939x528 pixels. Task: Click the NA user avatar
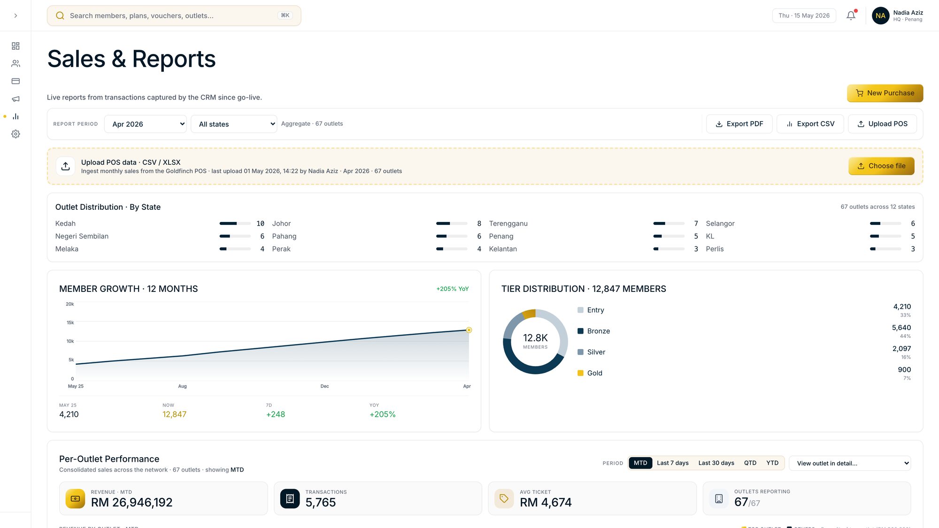click(880, 15)
